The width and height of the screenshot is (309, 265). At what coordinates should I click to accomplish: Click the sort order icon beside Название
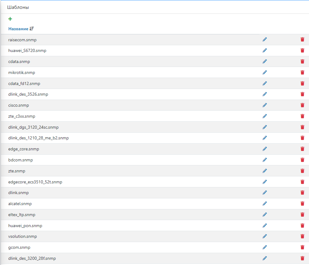(32, 29)
